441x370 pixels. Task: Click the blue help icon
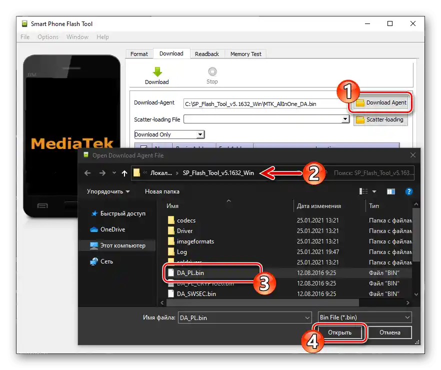click(x=408, y=191)
